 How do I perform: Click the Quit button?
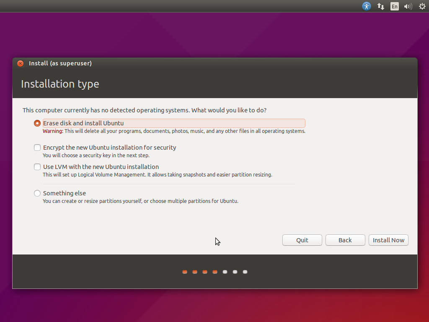pyautogui.click(x=302, y=240)
